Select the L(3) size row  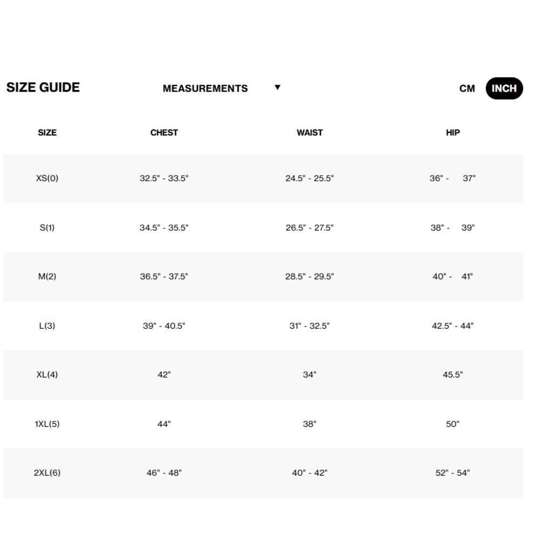264,326
